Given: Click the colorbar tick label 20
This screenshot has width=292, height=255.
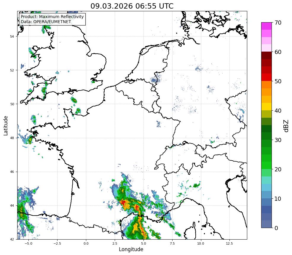Looking at the screenshot, I should coord(278,169).
